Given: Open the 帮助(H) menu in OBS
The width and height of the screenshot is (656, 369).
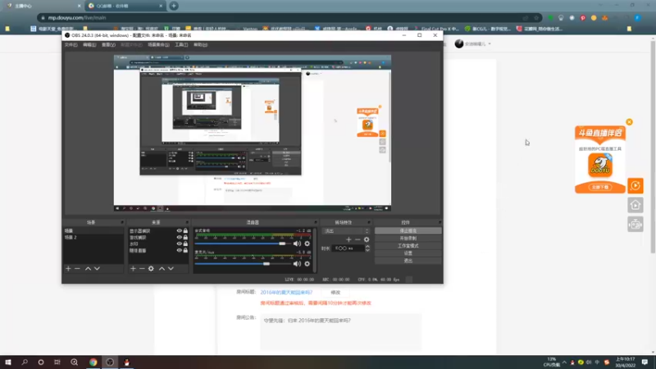Looking at the screenshot, I should (200, 45).
